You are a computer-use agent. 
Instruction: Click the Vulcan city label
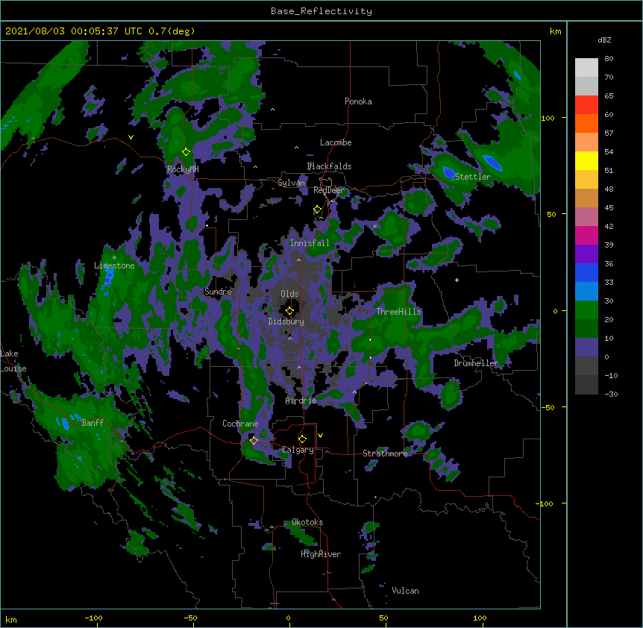405,591
